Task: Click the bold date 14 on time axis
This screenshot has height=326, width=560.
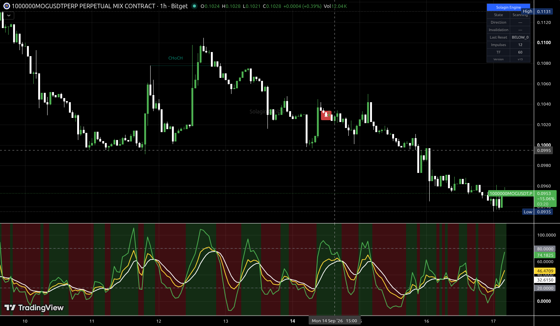Action: point(293,321)
